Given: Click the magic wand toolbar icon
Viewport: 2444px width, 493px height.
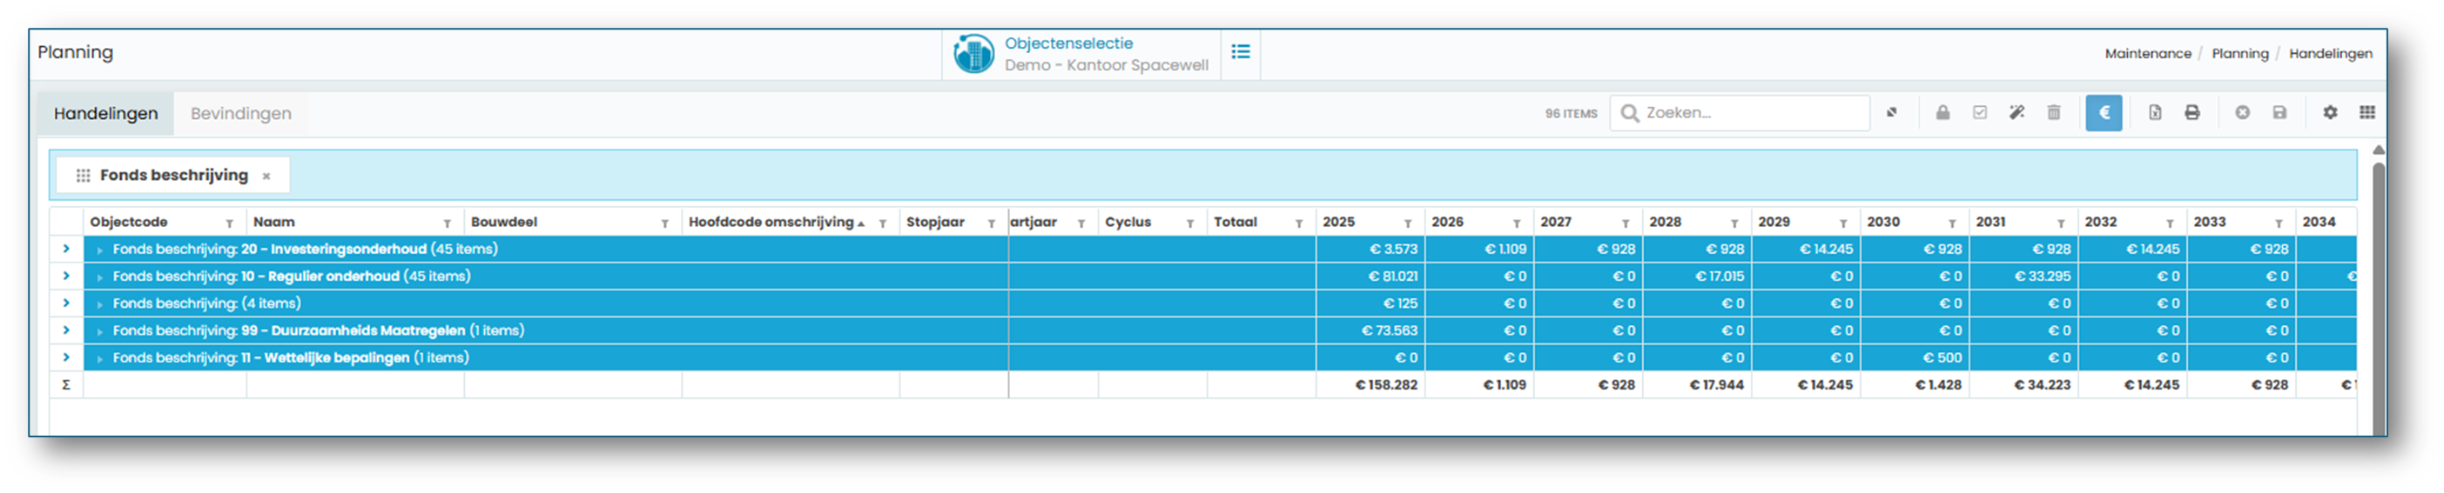Looking at the screenshot, I should [x=2016, y=113].
